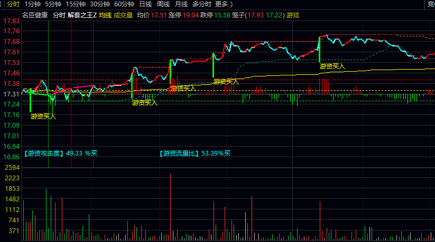Click the rightmost 游资买入 marker near 17.53

(332, 66)
